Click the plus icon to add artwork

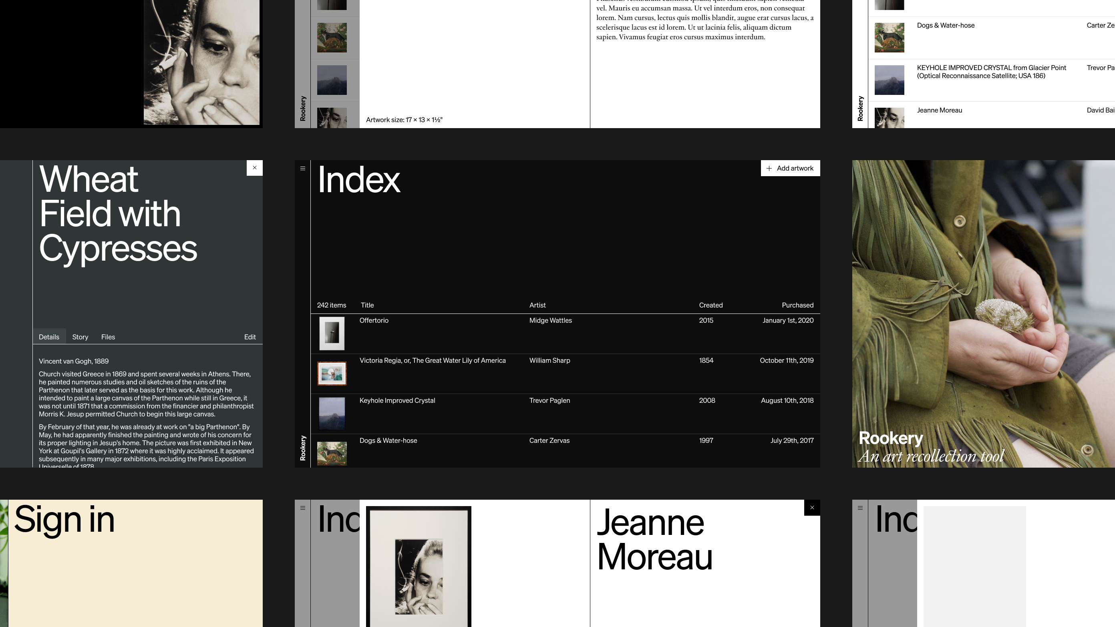point(770,168)
